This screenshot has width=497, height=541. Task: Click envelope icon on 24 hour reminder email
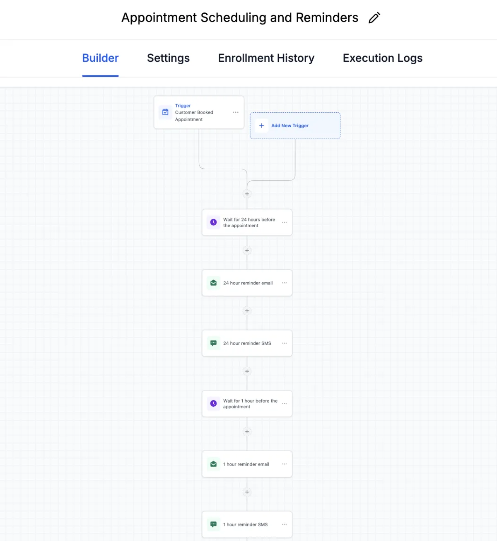tap(213, 283)
